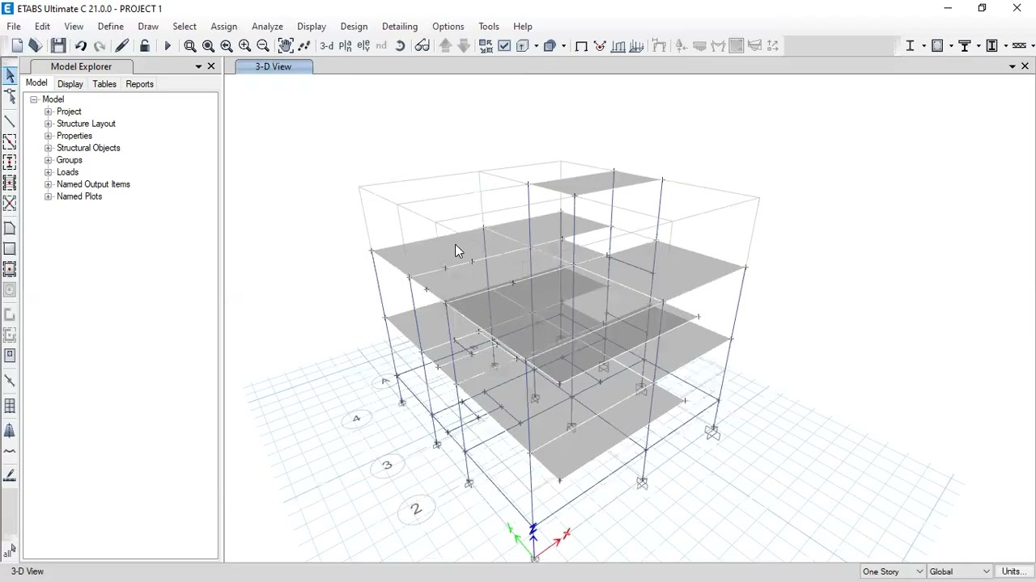The width and height of the screenshot is (1036, 582).
Task: Close the 3-D View window
Action: [x=1025, y=66]
